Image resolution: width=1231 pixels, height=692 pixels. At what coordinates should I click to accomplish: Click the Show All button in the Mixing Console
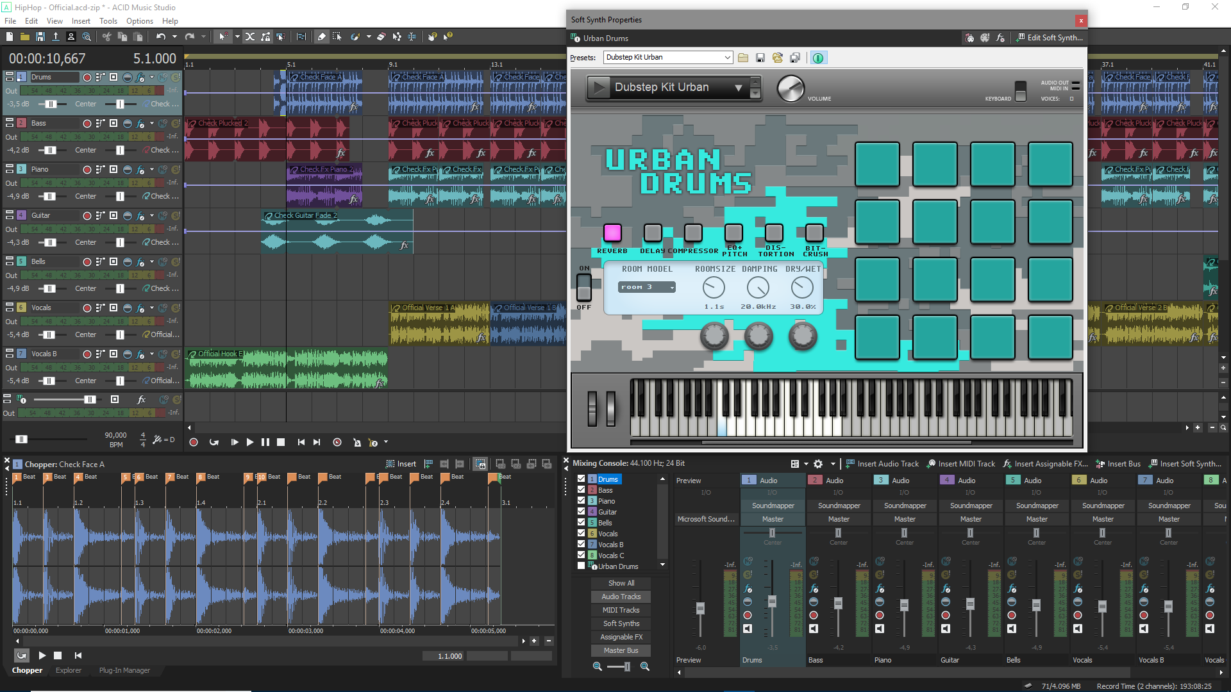click(620, 582)
